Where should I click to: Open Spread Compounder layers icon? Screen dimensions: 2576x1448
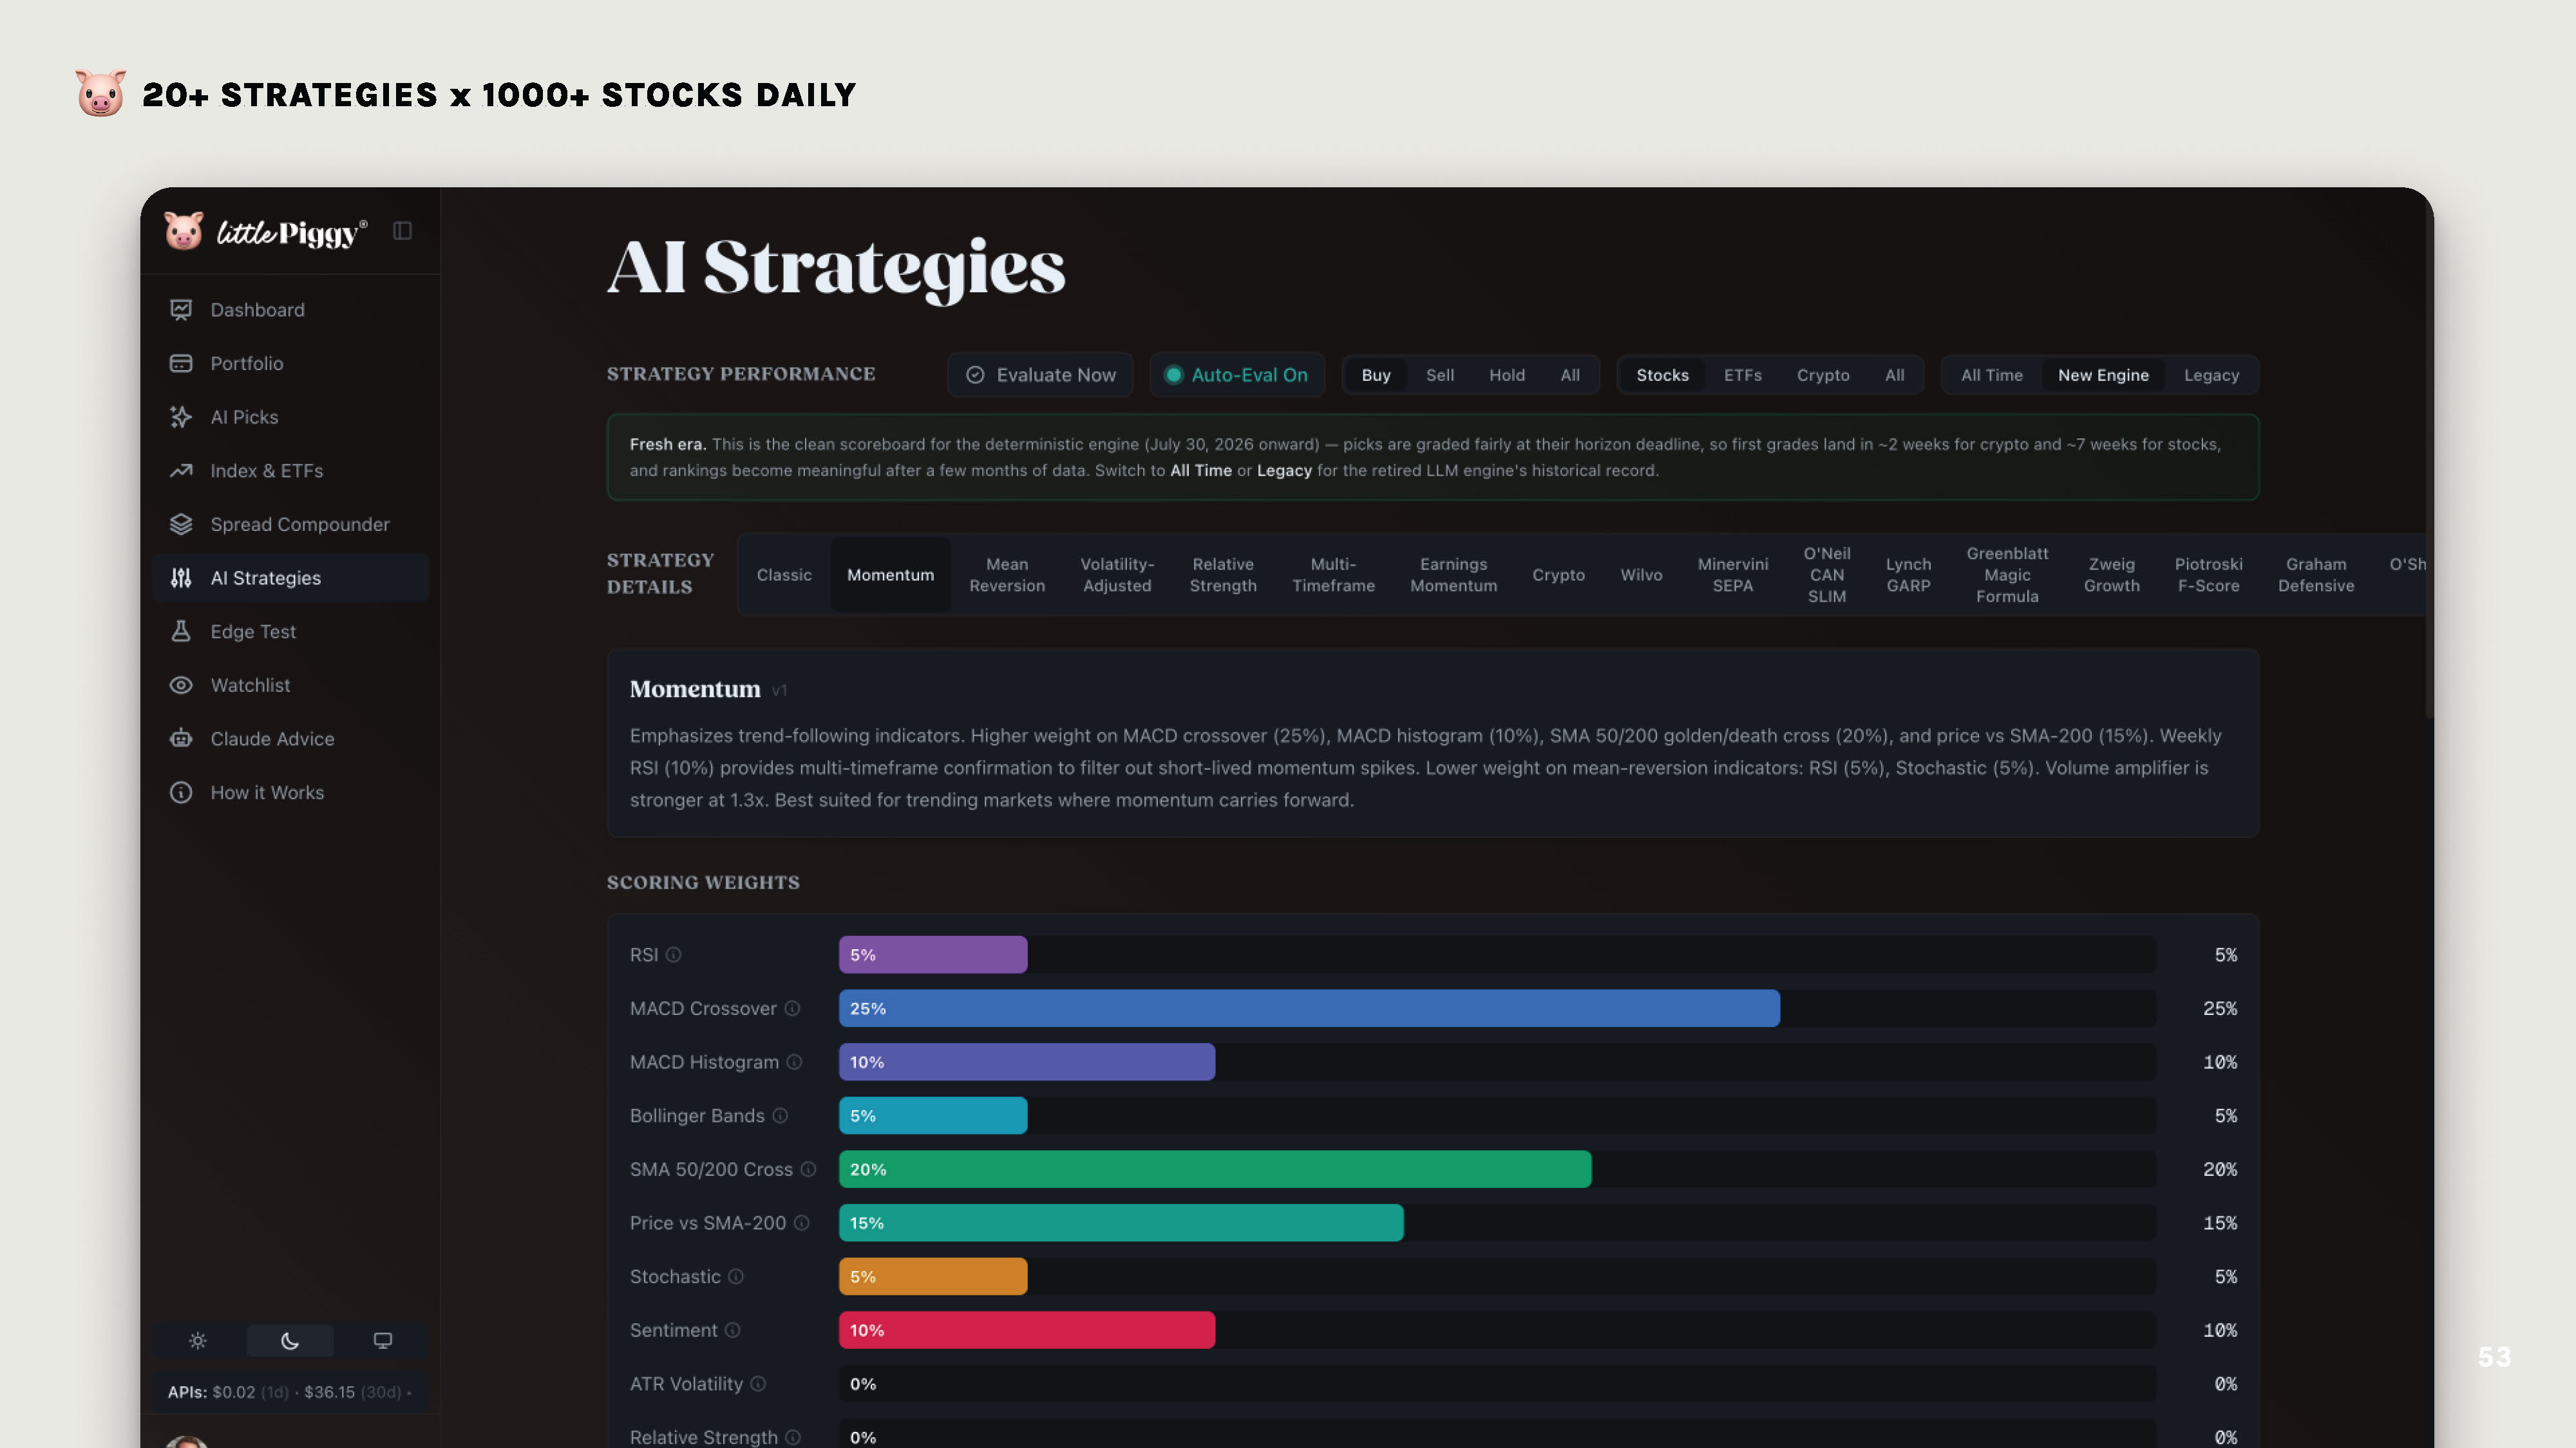point(181,524)
